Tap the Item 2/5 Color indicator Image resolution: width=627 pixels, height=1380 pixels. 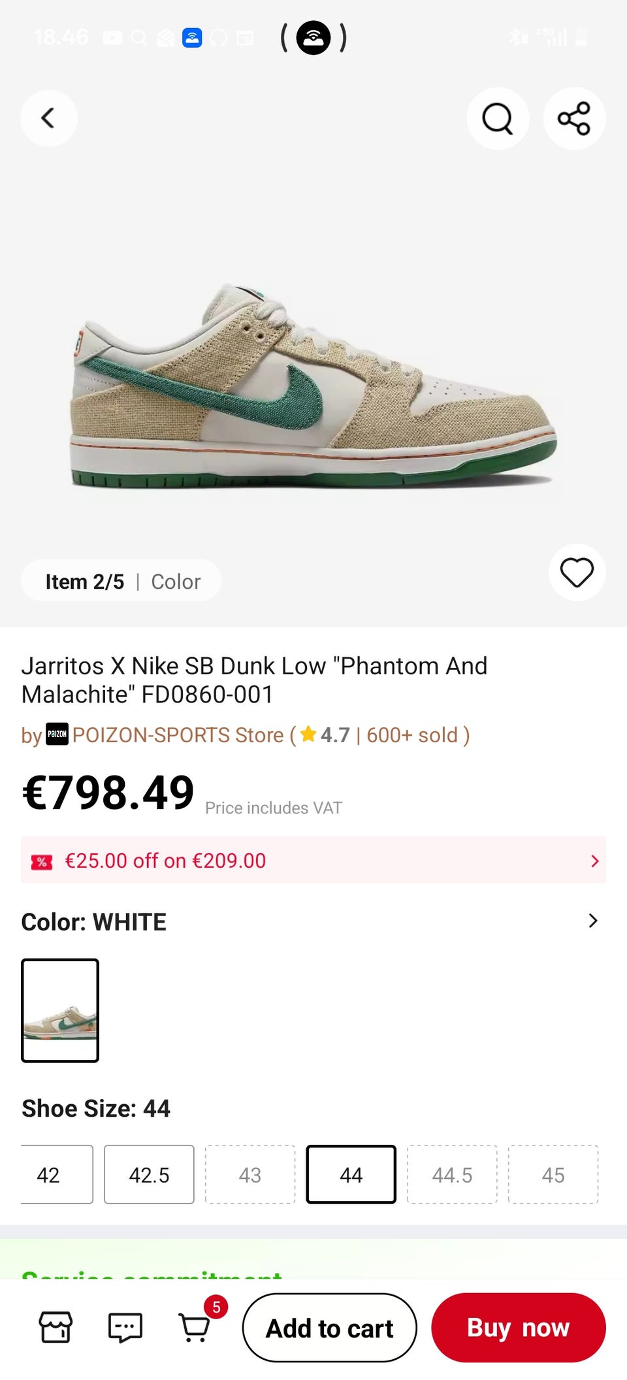point(121,581)
